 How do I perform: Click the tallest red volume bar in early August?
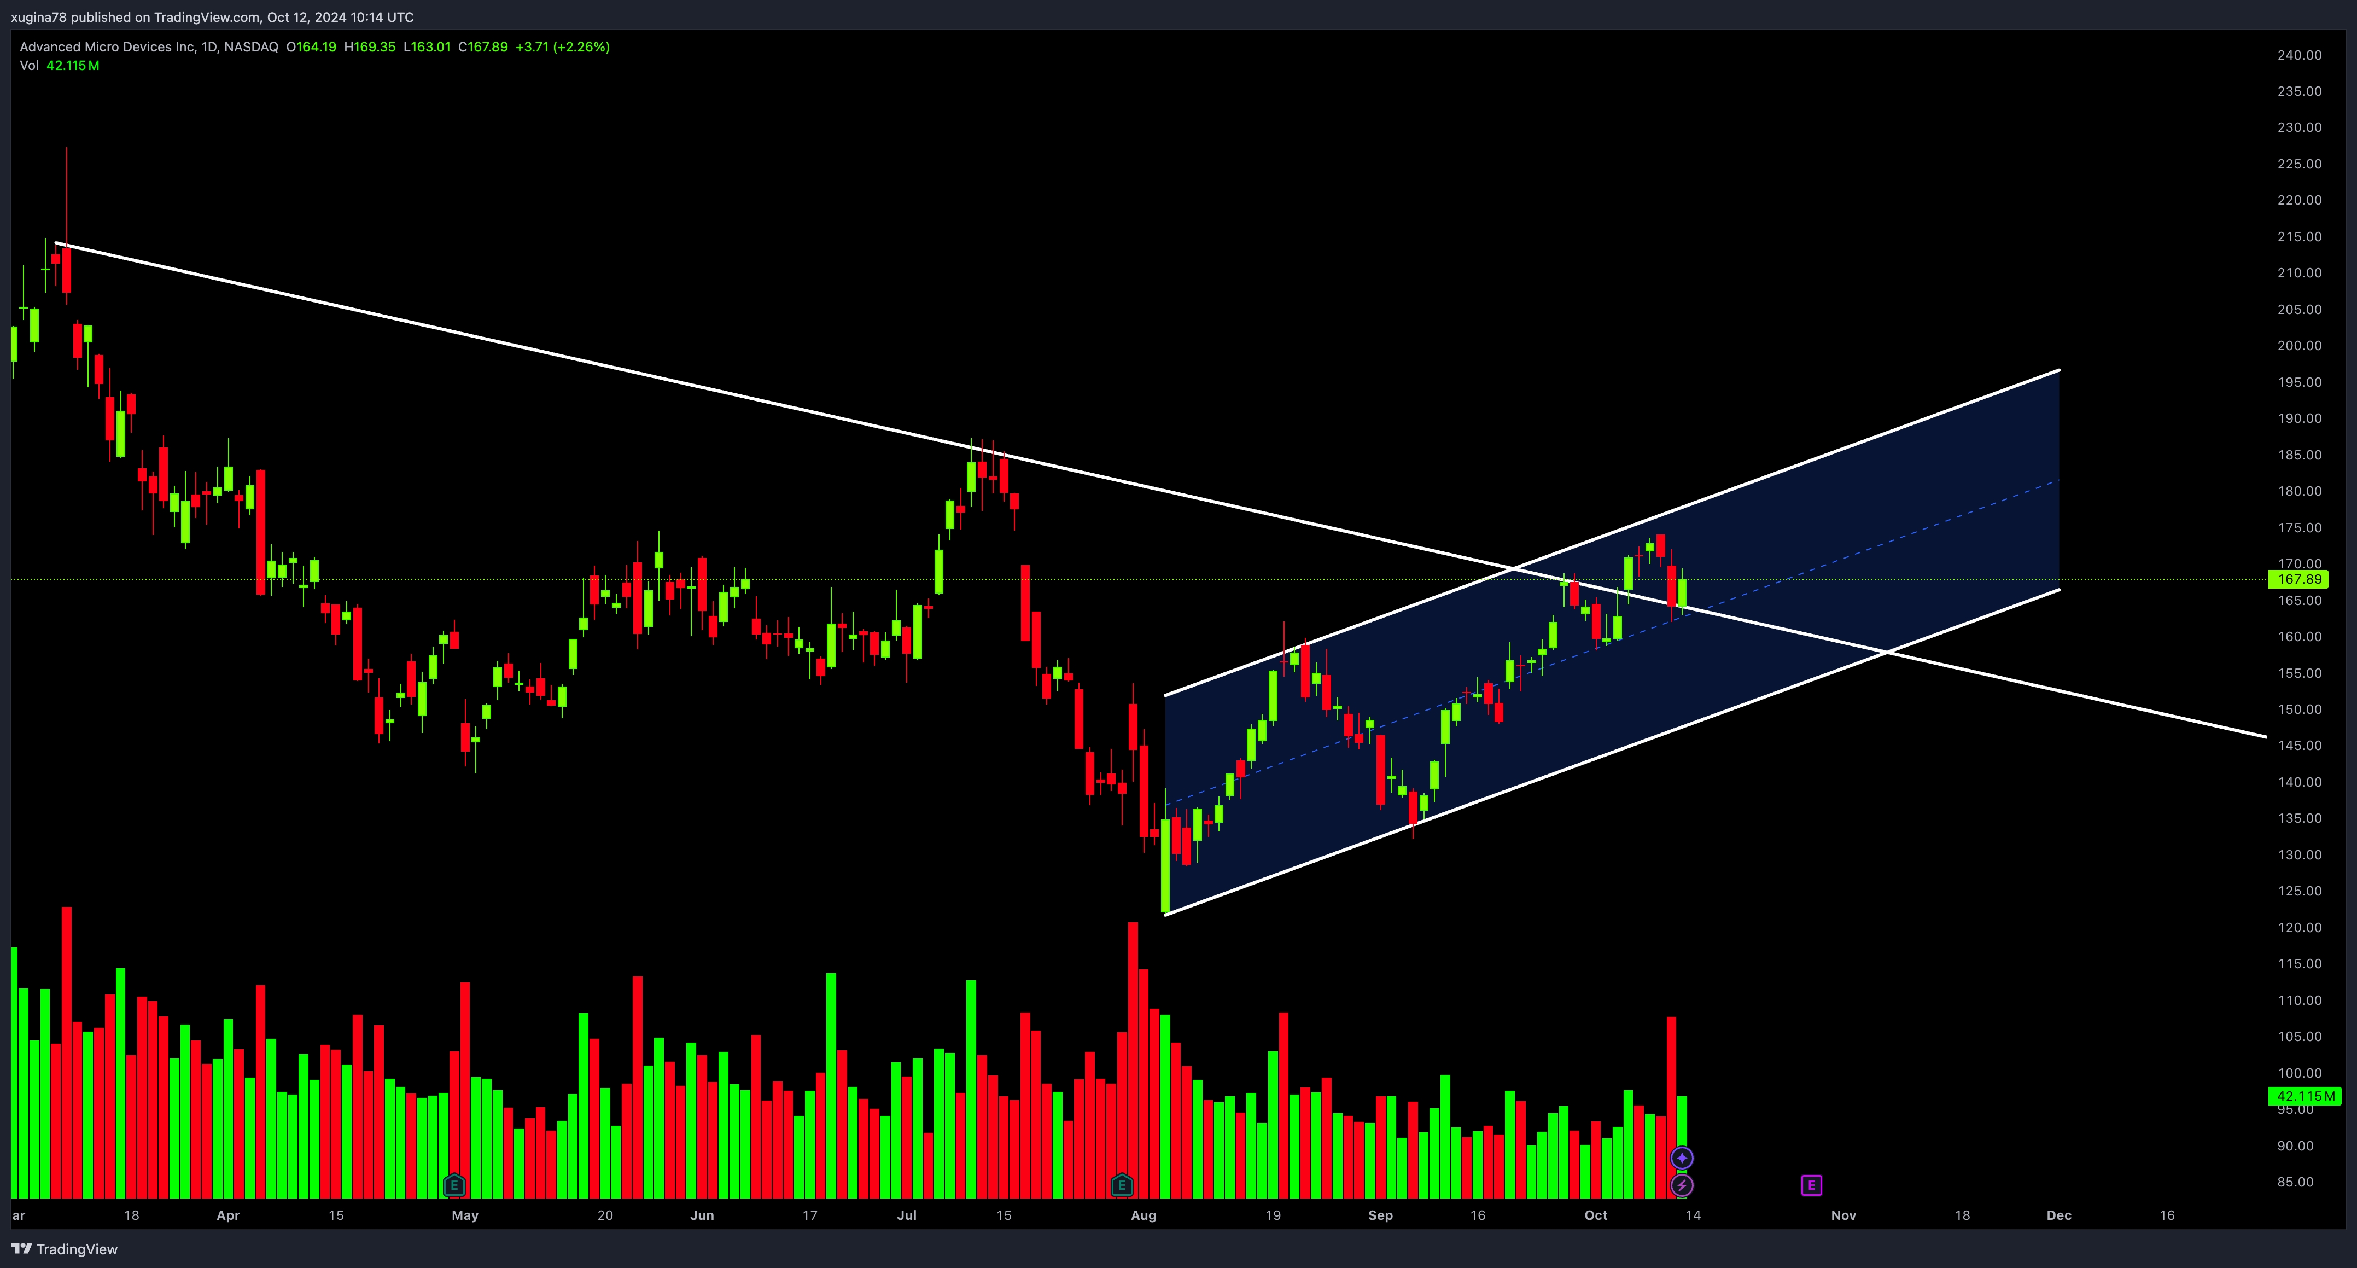[x=1134, y=1060]
